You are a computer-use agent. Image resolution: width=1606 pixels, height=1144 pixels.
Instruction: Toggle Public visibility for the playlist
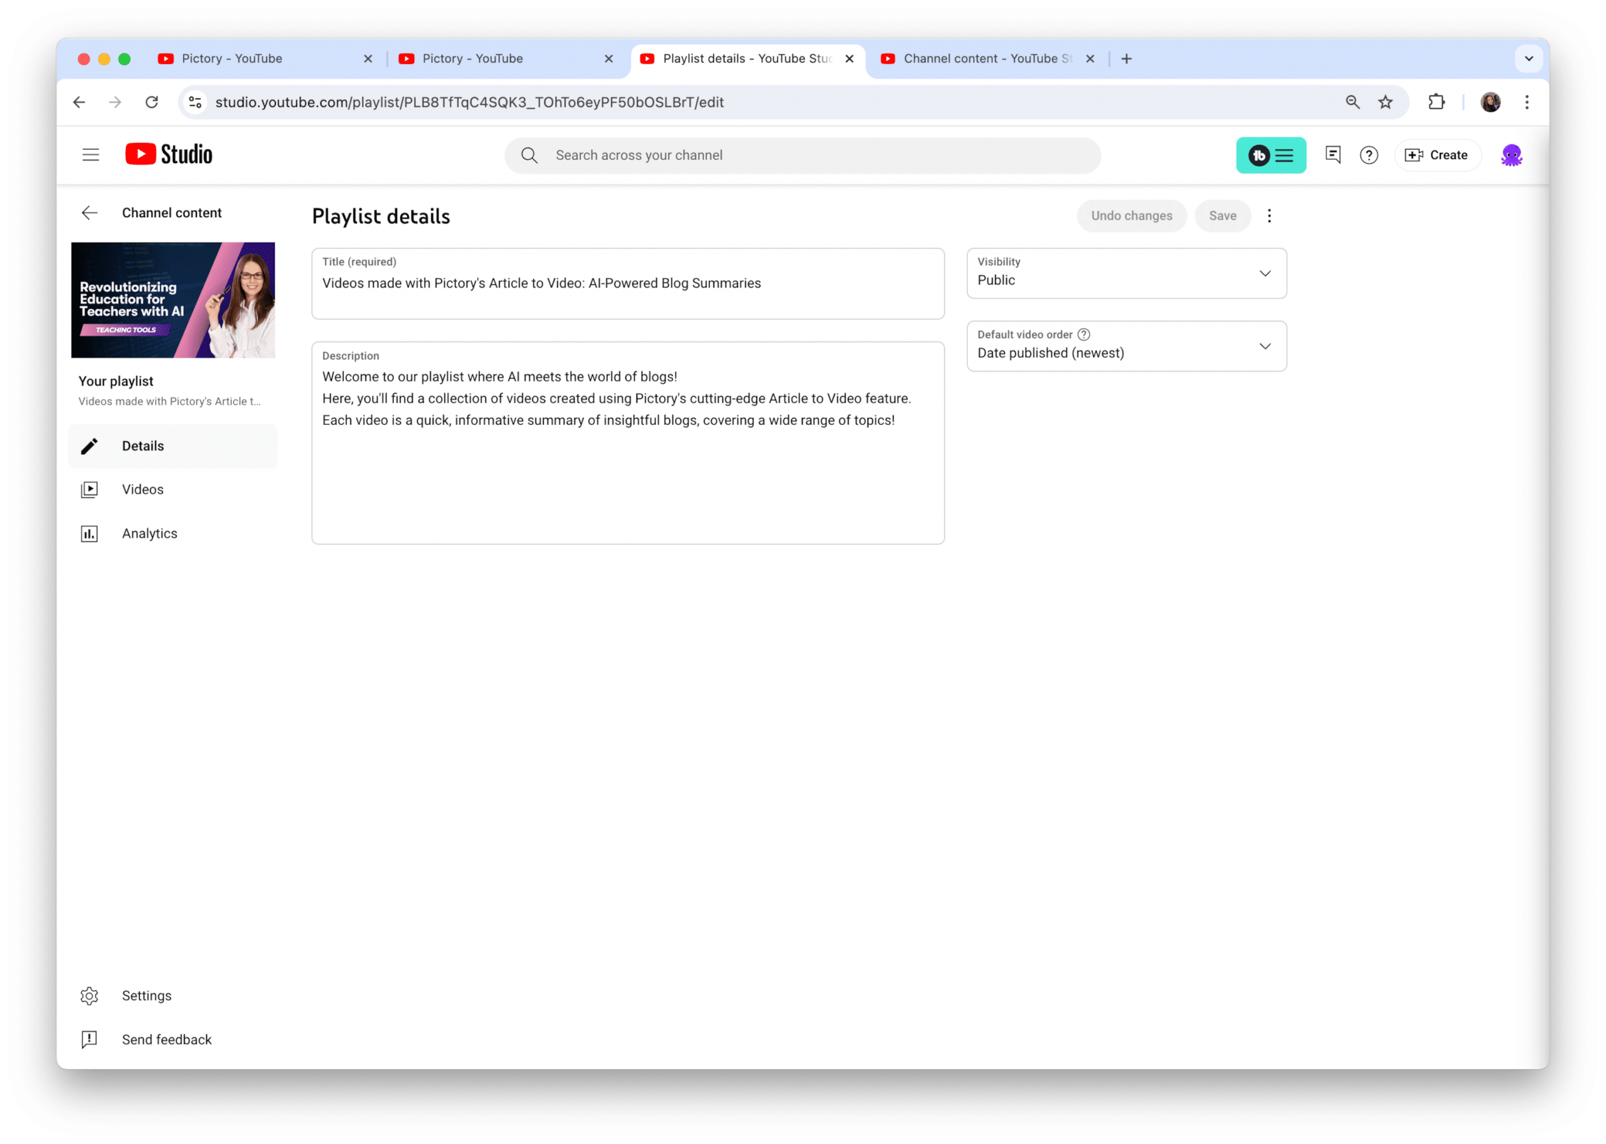click(1122, 272)
